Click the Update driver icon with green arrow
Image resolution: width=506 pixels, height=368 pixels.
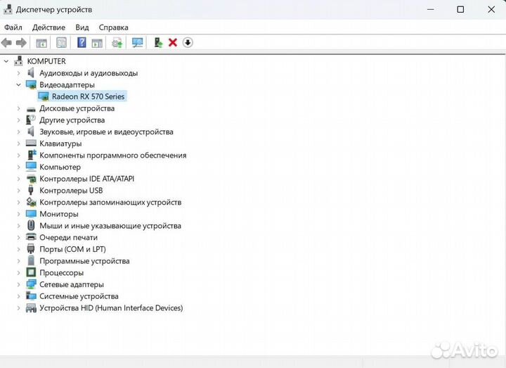click(x=159, y=43)
